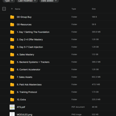Click Folder type cell in Training Protocol row
Screen dimensions: 116x116
click(74, 92)
